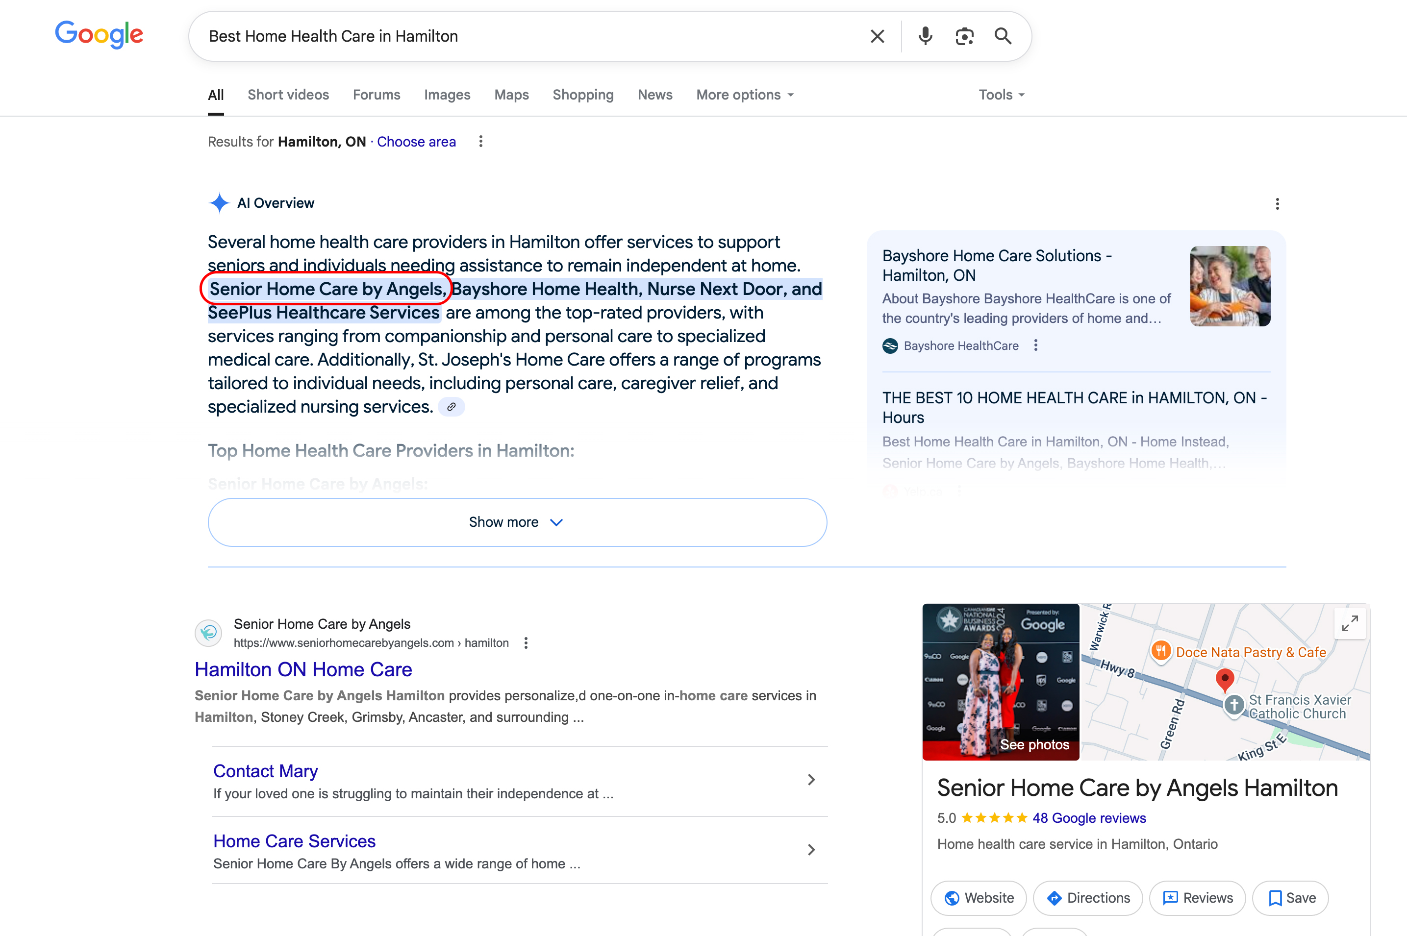Screen dimensions: 1407x936
Task: Open the Tools dropdown
Action: coord(1002,95)
